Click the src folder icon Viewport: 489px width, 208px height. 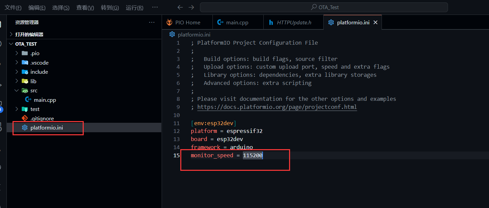coord(25,91)
